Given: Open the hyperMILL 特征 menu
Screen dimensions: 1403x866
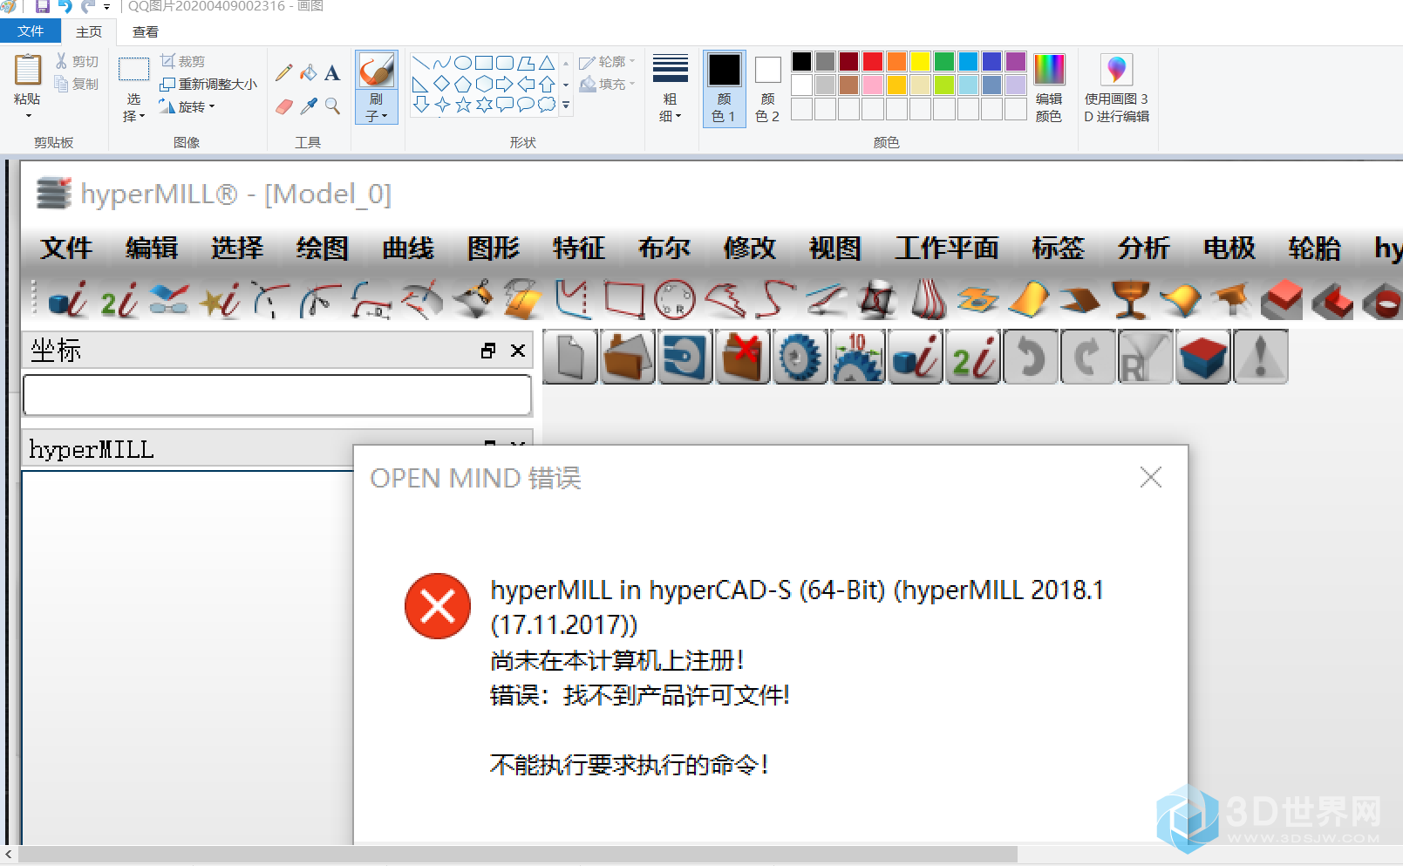Looking at the screenshot, I should [x=579, y=249].
